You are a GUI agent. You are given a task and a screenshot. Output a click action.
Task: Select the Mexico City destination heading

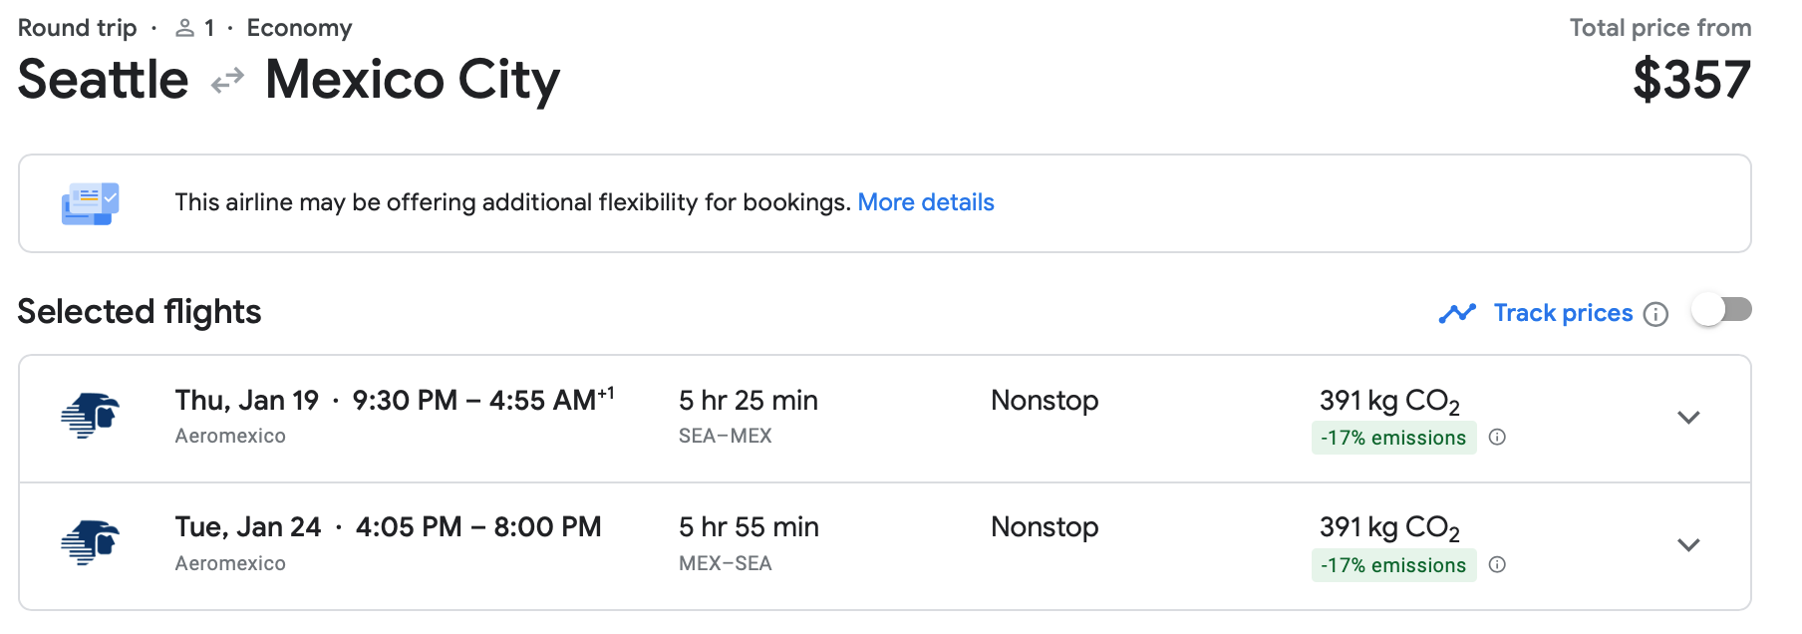(412, 80)
